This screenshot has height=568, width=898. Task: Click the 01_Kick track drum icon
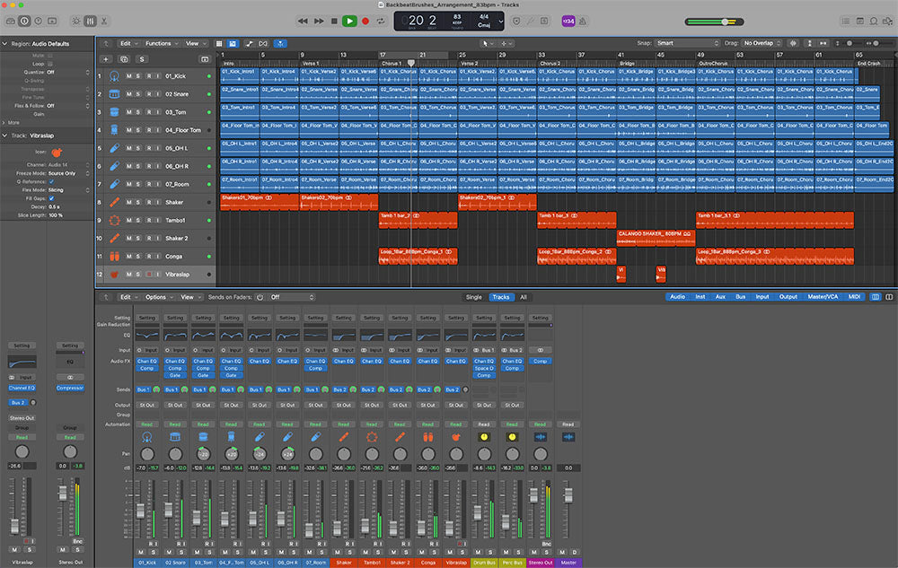click(x=114, y=76)
